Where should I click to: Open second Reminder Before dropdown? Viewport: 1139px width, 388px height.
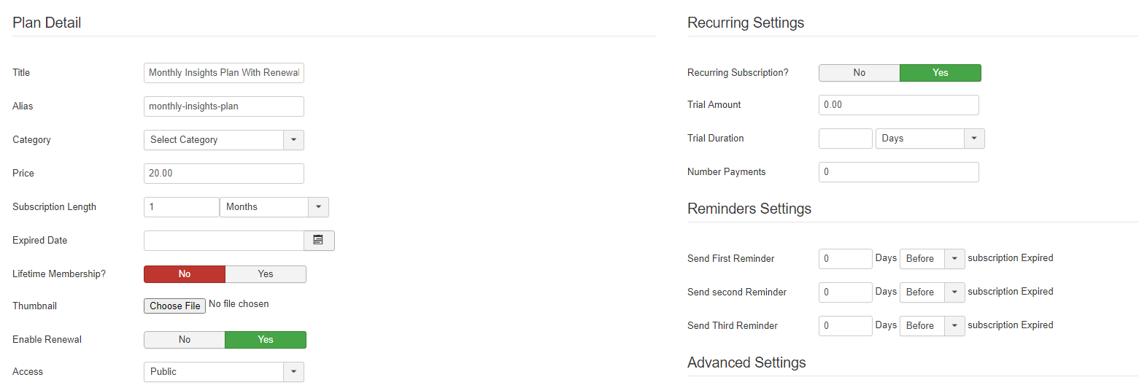(933, 292)
